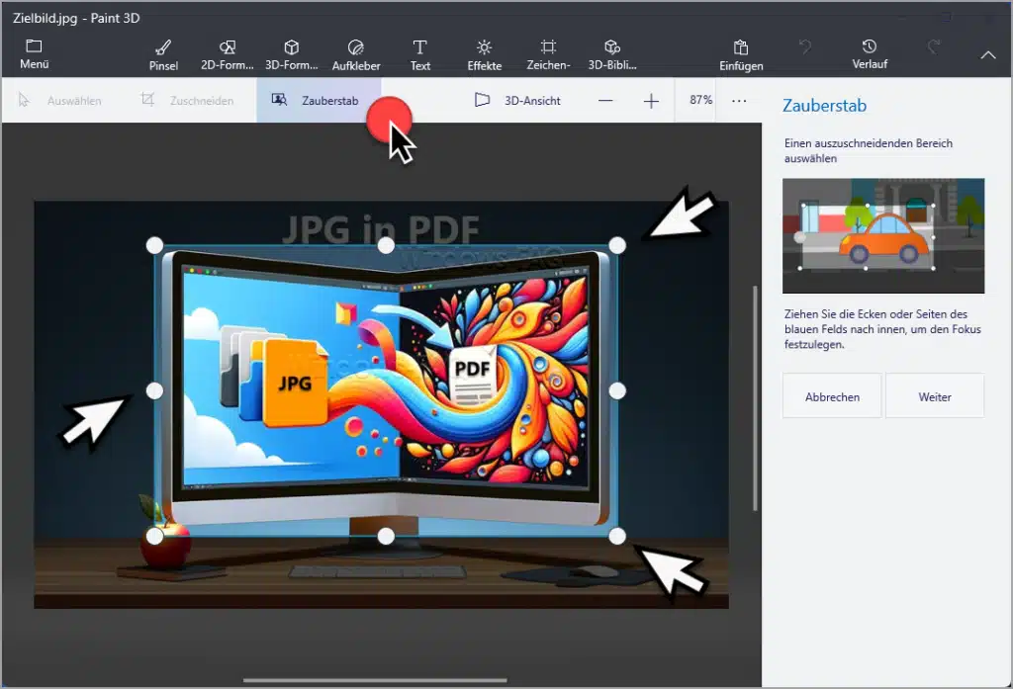Open the Verlauf history
The width and height of the screenshot is (1013, 689).
click(x=869, y=53)
